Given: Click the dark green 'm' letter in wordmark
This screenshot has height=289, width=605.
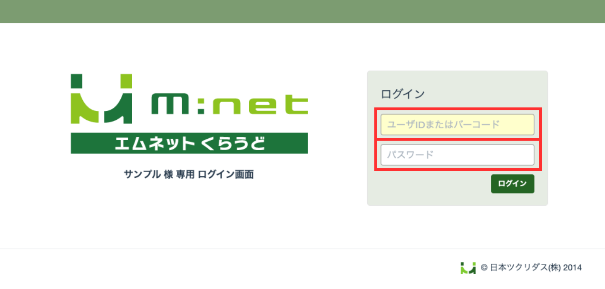Looking at the screenshot, I should (x=170, y=104).
